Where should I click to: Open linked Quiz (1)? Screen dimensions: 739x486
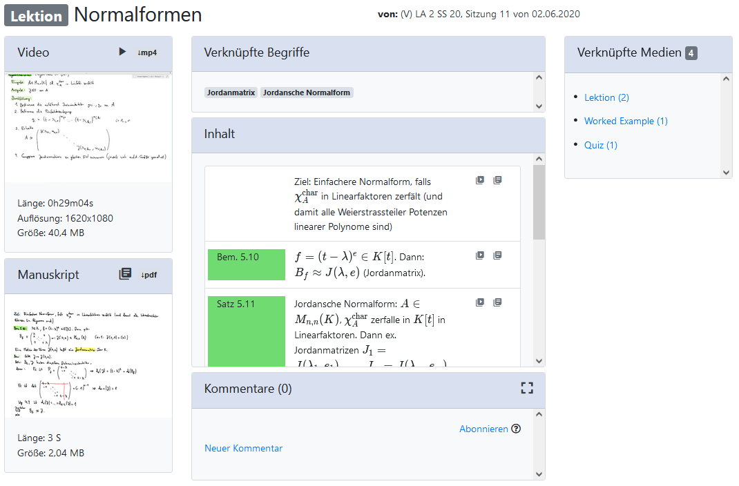pyautogui.click(x=601, y=145)
